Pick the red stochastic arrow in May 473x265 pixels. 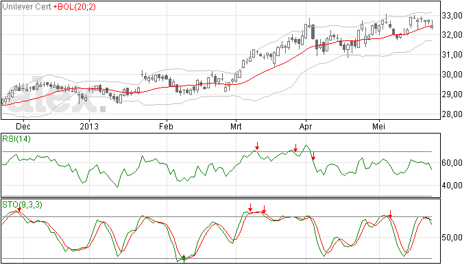click(x=390, y=214)
